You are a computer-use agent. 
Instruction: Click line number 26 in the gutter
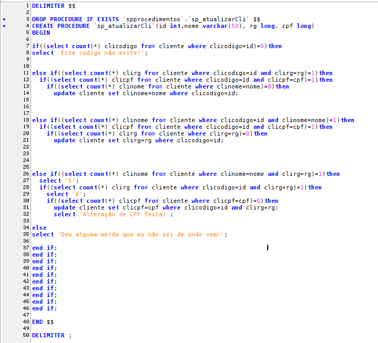26,174
